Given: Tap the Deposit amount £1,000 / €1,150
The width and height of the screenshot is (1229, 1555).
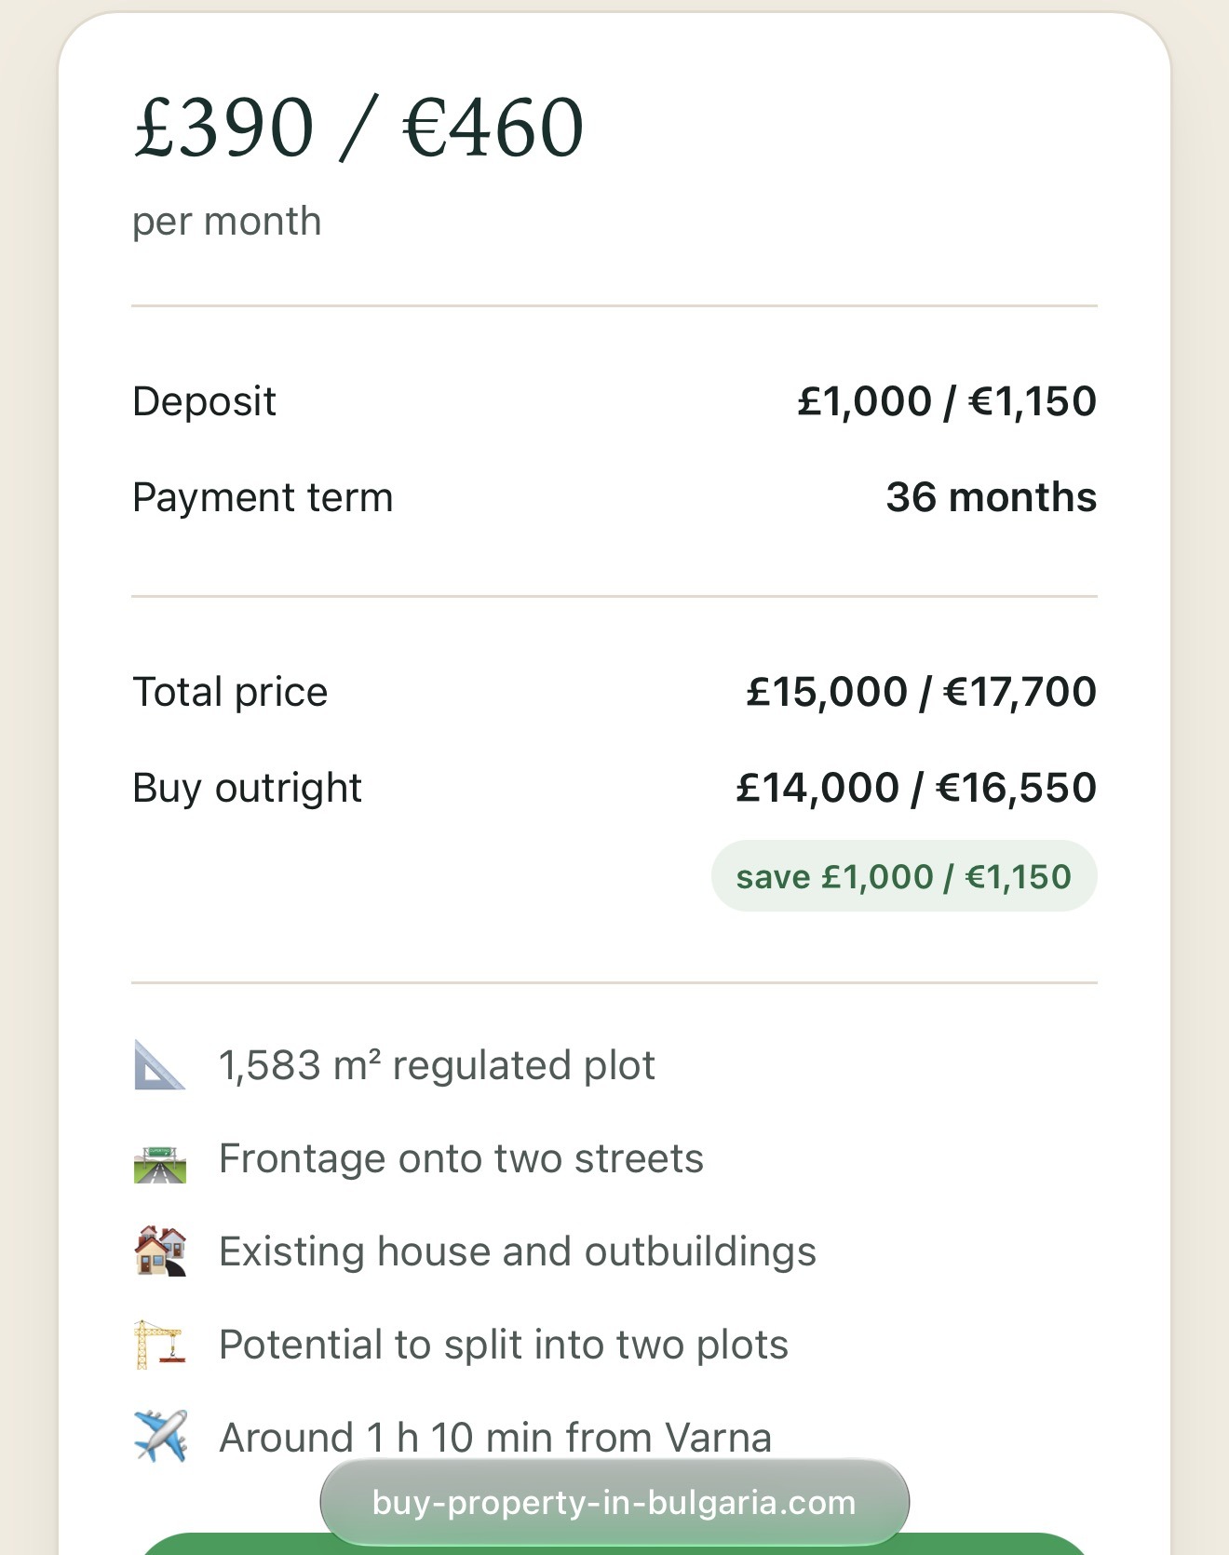Looking at the screenshot, I should 947,401.
